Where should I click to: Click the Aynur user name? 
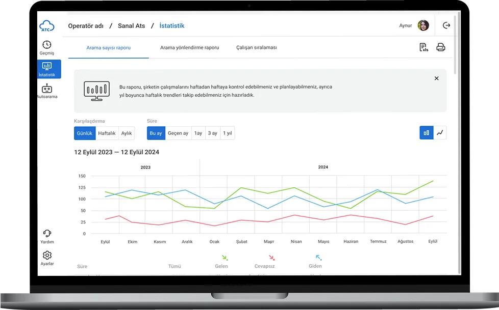[x=406, y=25]
